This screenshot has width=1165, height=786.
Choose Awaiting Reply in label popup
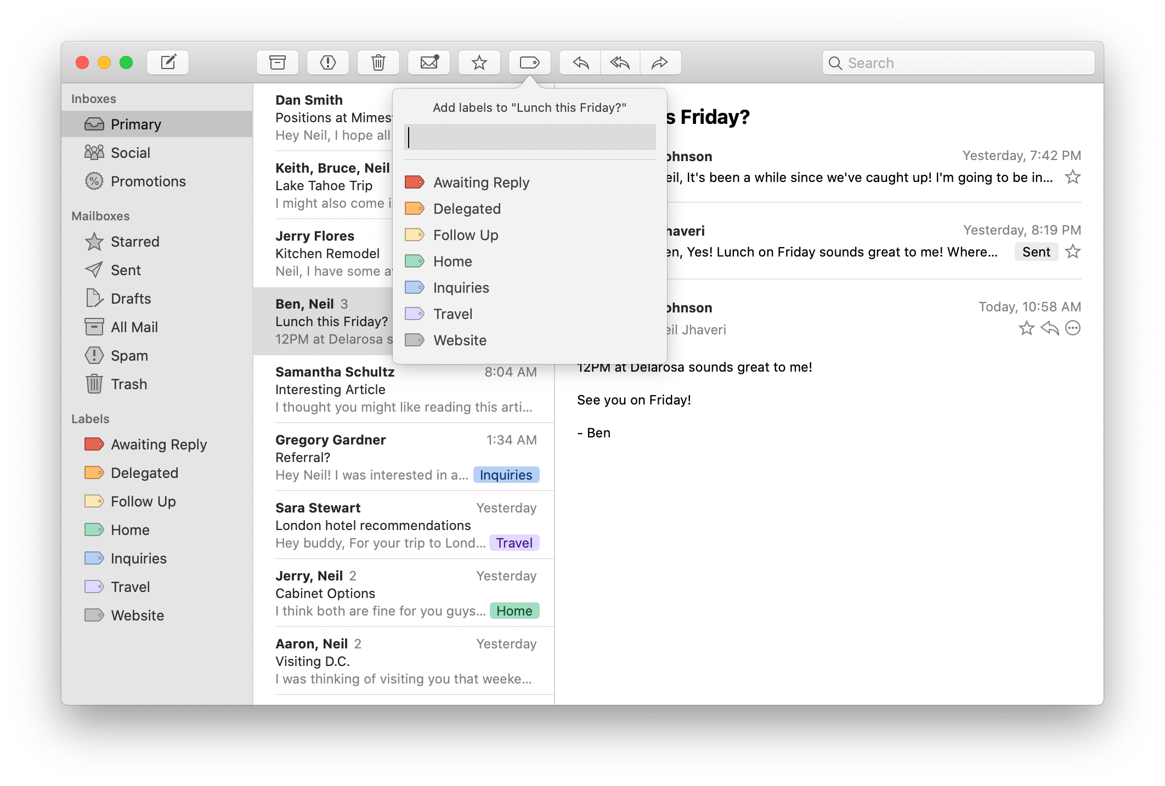(530, 183)
